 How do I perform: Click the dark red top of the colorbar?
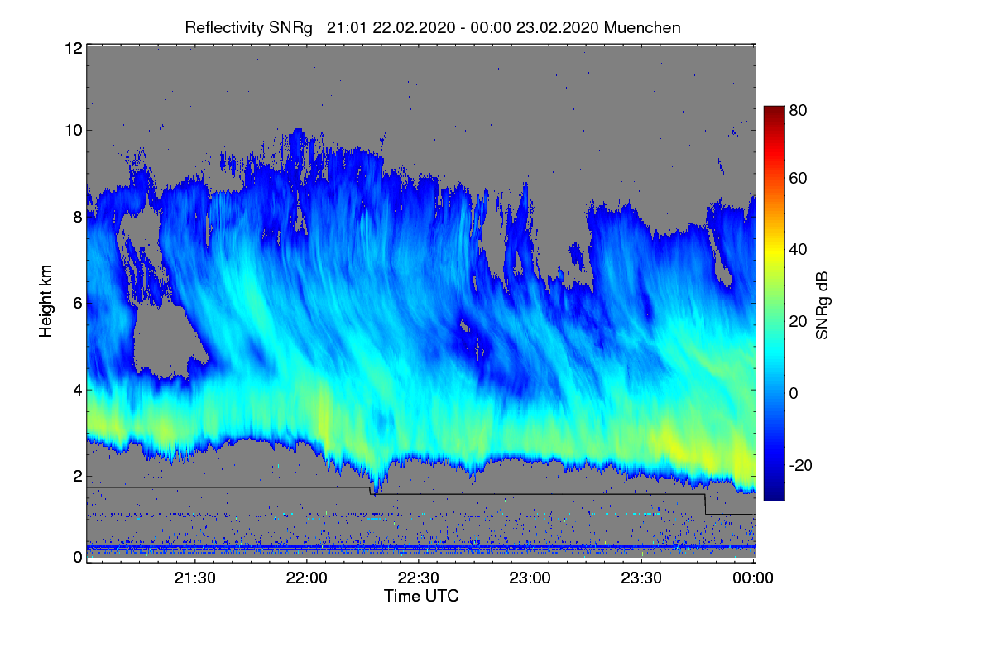(x=774, y=113)
